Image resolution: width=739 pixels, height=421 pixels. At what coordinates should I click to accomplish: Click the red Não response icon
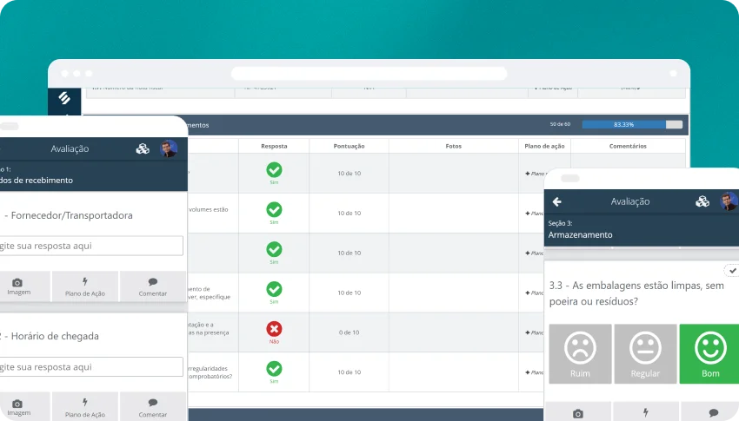[x=274, y=329]
